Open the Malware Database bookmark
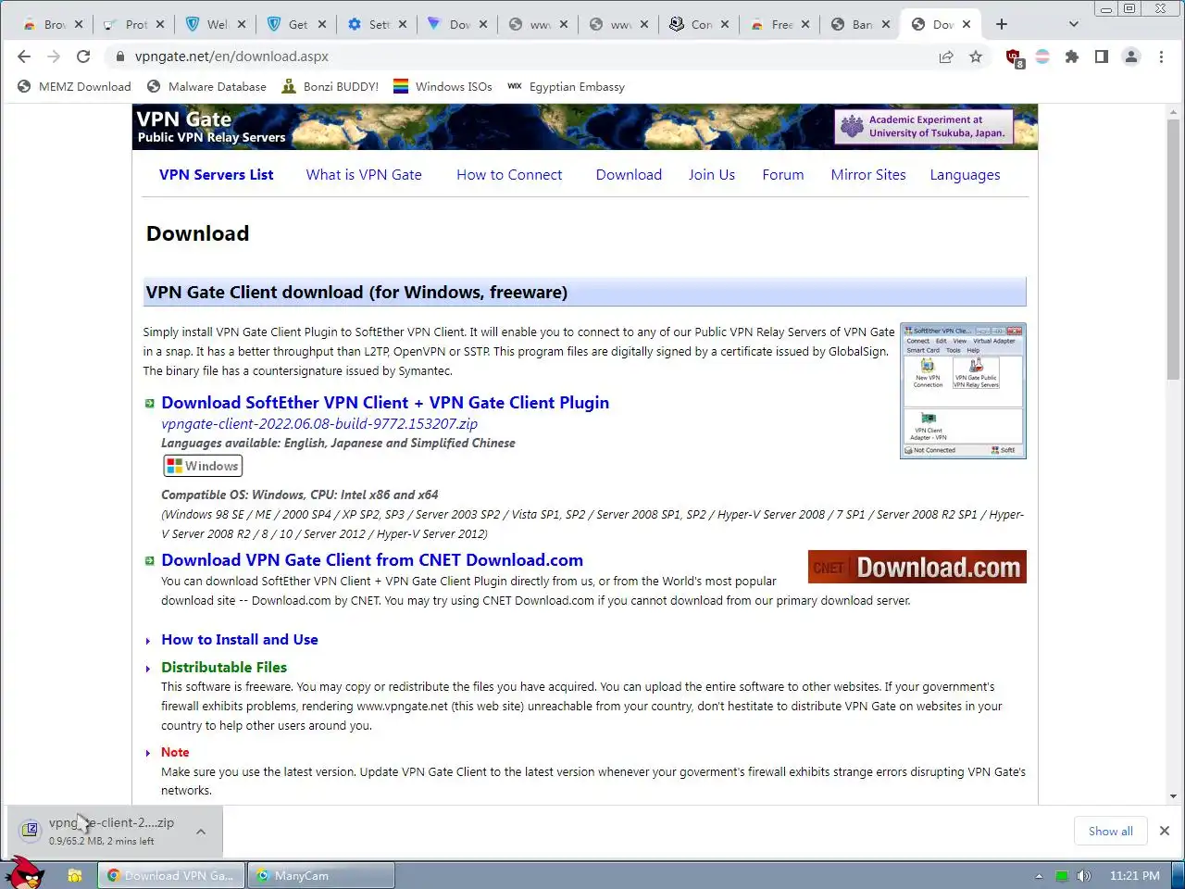This screenshot has height=889, width=1185. click(x=206, y=87)
